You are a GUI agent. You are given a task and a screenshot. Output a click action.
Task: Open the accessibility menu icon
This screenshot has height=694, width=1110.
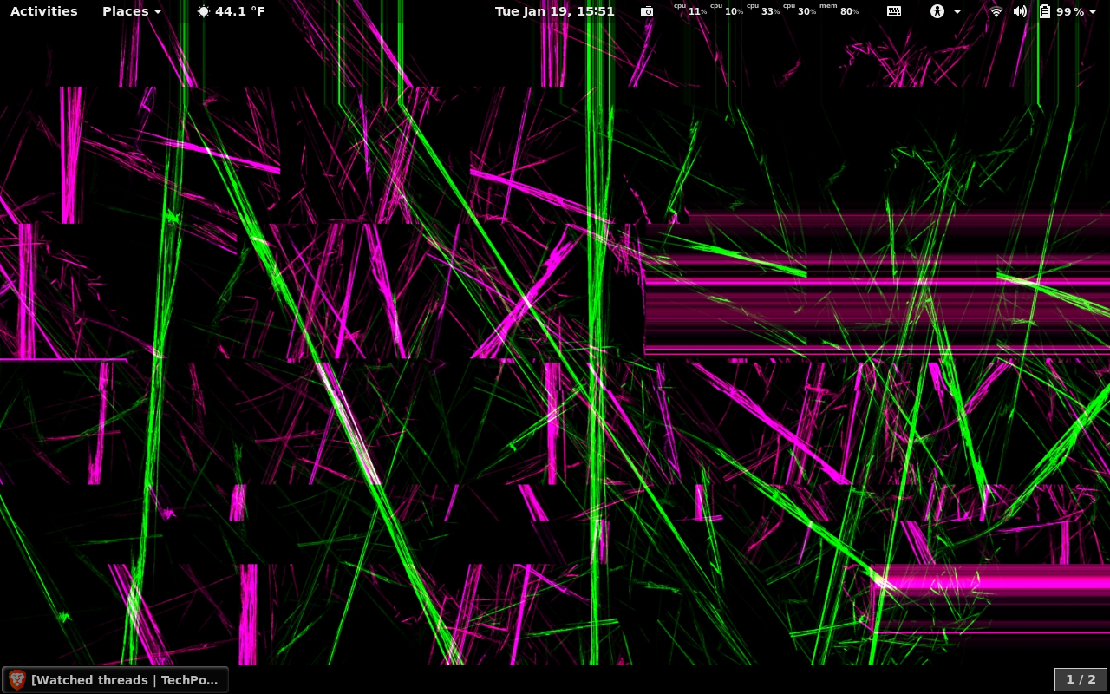pyautogui.click(x=937, y=11)
